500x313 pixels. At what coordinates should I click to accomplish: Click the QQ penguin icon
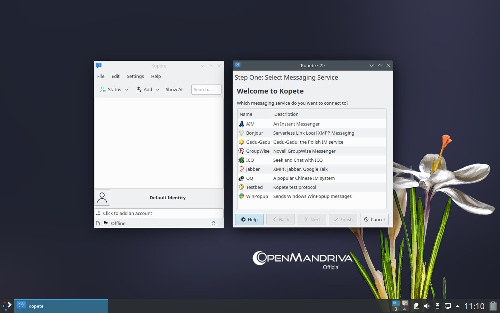point(241,178)
